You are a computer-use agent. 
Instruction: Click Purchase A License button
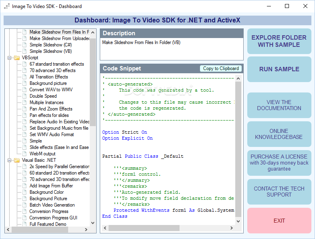(x=279, y=163)
